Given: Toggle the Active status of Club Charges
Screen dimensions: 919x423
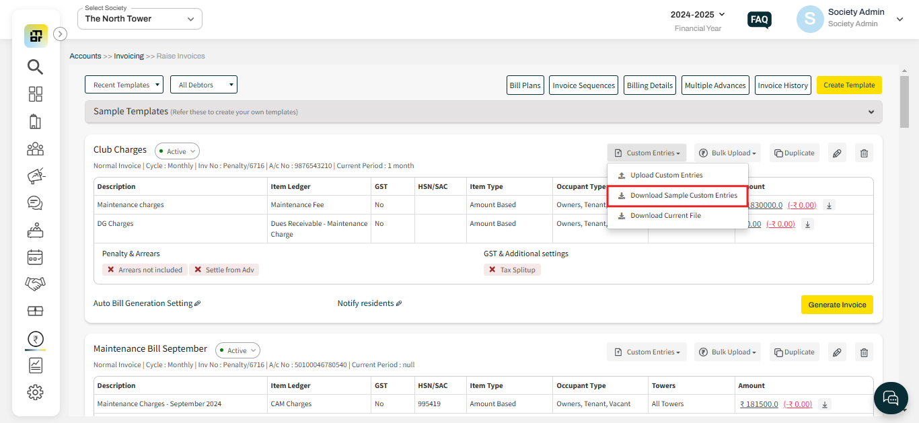Looking at the screenshot, I should (176, 151).
